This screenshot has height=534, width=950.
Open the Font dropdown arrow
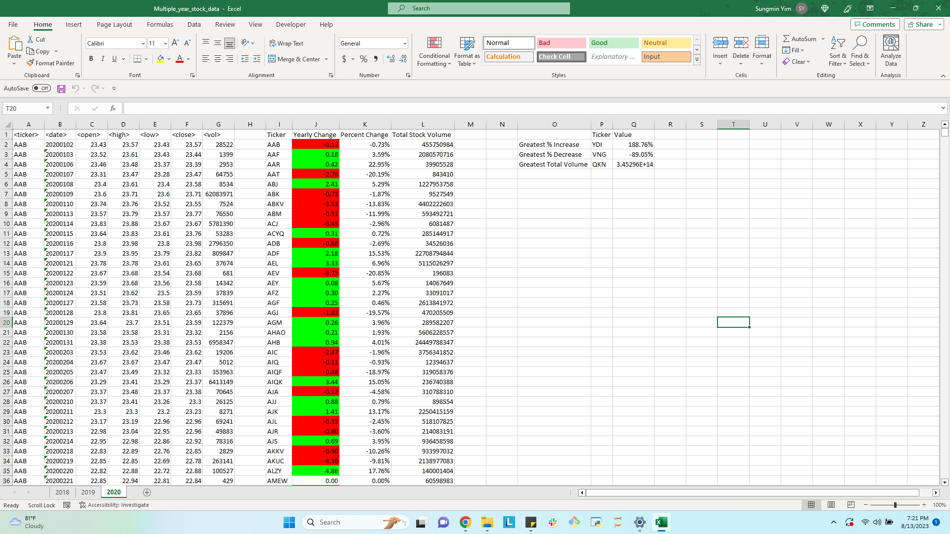(x=142, y=43)
